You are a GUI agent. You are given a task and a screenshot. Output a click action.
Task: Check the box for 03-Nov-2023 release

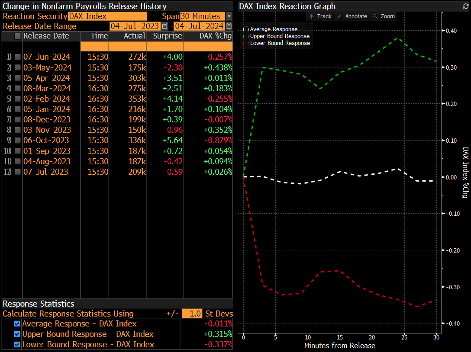coord(18,130)
